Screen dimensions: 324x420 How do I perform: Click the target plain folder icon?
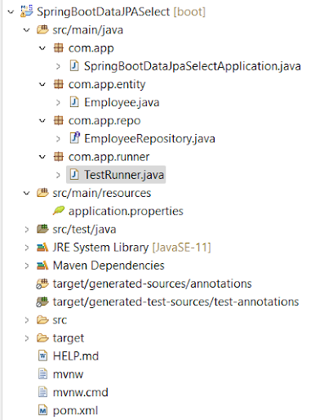tap(42, 337)
